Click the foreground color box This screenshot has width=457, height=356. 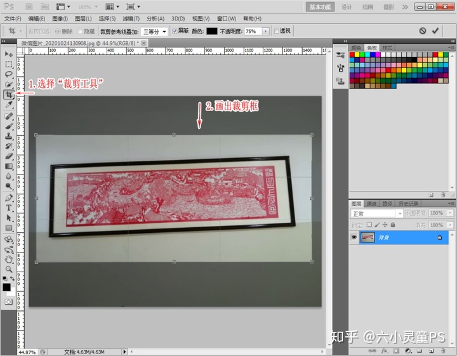(7, 287)
